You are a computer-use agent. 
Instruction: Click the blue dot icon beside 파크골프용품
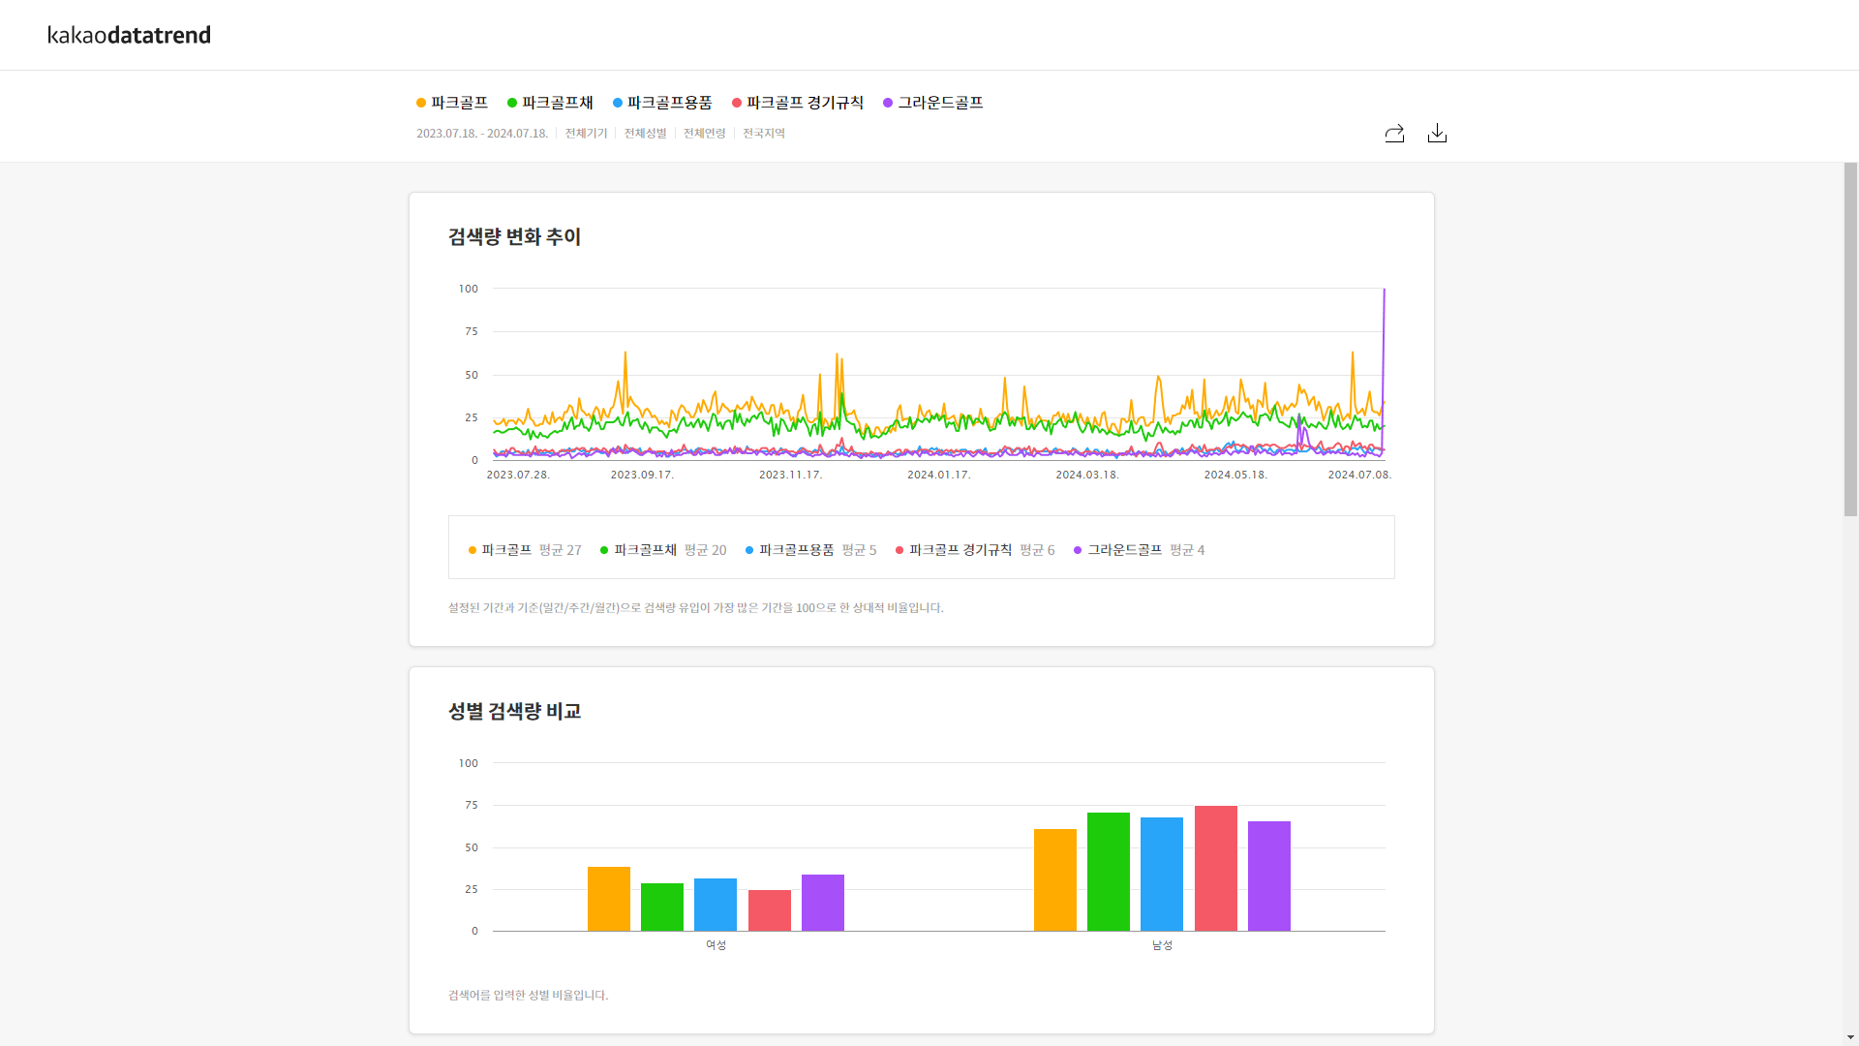tap(618, 103)
